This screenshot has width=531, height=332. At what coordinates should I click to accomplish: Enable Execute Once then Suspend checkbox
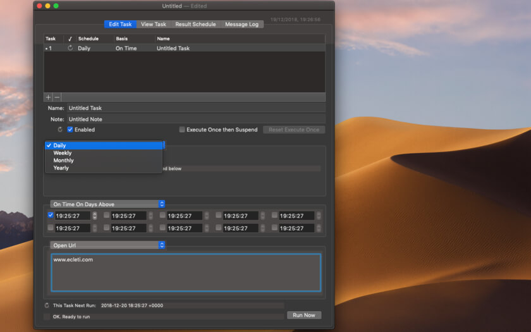(182, 130)
